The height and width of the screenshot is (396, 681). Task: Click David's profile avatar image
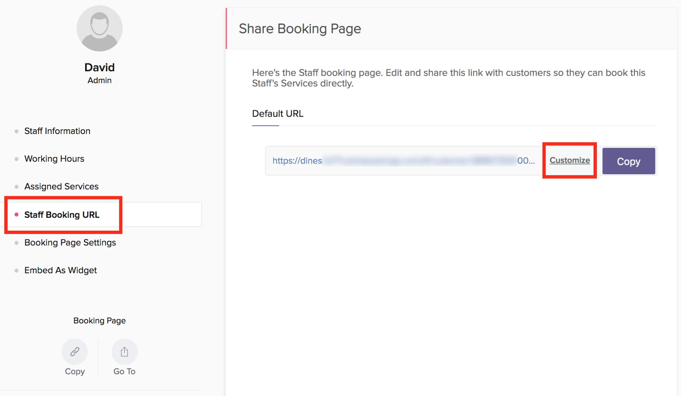point(99,29)
